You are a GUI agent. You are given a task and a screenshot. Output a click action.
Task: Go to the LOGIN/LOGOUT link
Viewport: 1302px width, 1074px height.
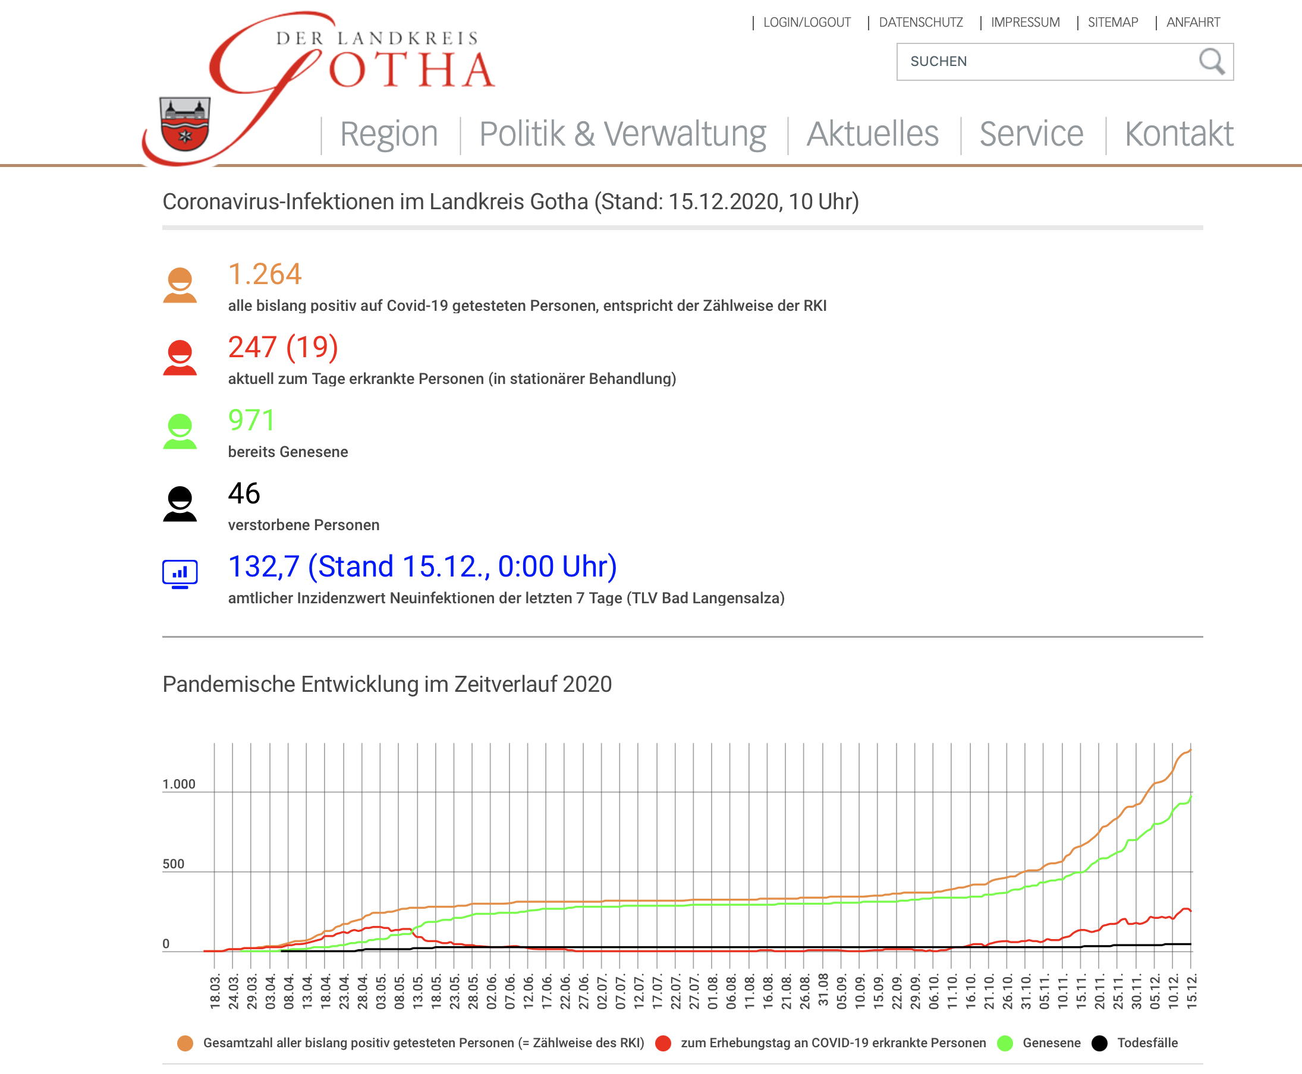pos(807,22)
